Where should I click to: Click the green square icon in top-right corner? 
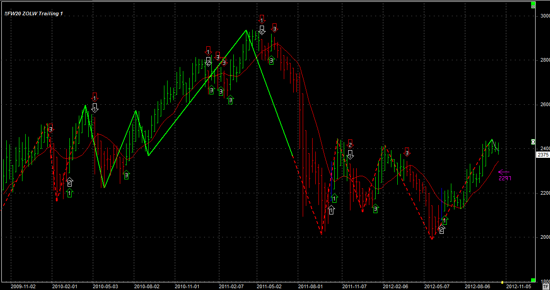pyautogui.click(x=533, y=6)
